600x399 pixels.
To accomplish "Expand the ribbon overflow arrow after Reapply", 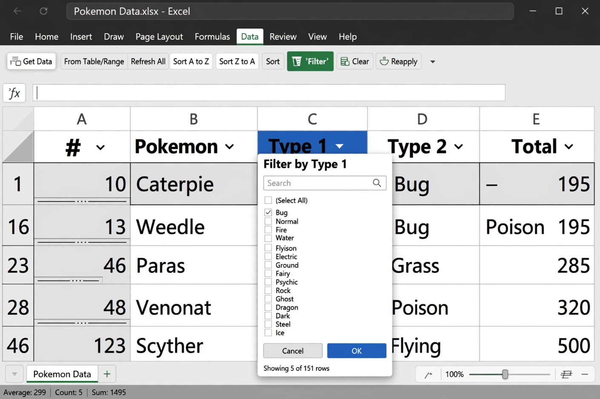I will click(432, 62).
